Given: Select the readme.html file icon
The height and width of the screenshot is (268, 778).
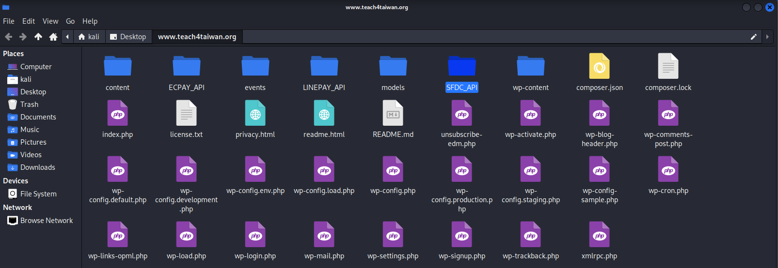Looking at the screenshot, I should pyautogui.click(x=324, y=113).
